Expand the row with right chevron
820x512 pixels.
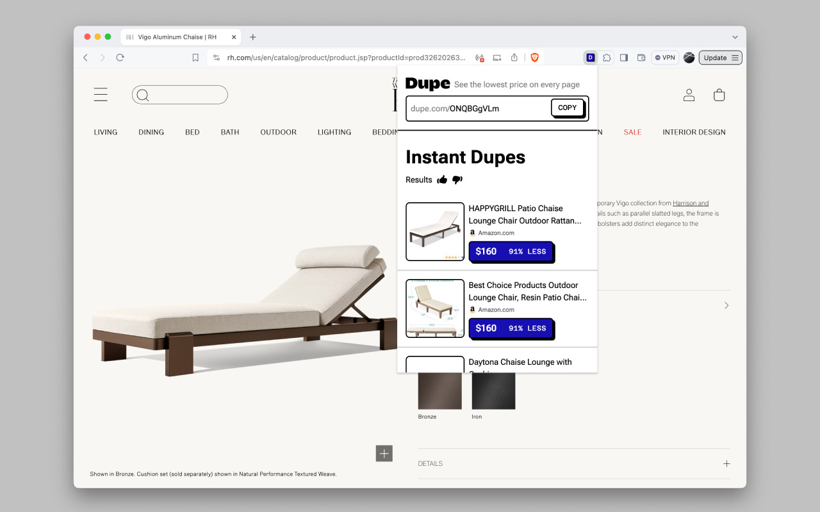[726, 306]
